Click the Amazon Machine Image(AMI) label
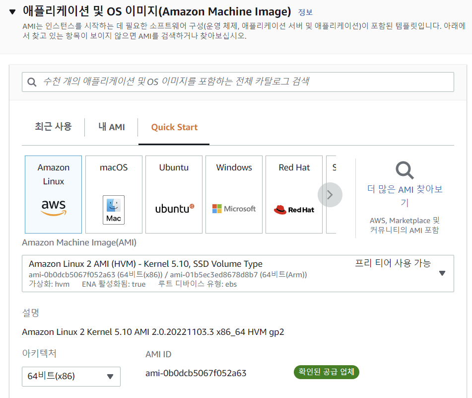Viewport: 472px width, 398px height. [79, 242]
